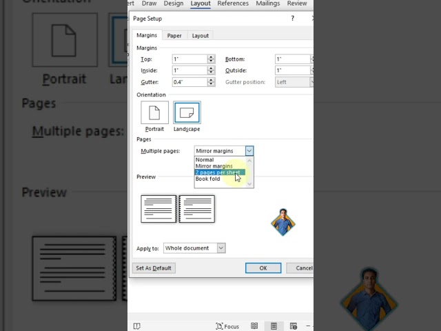Image resolution: width=441 pixels, height=331 pixels.
Task: Click the Top margin spinner arrows
Action: [x=211, y=59]
